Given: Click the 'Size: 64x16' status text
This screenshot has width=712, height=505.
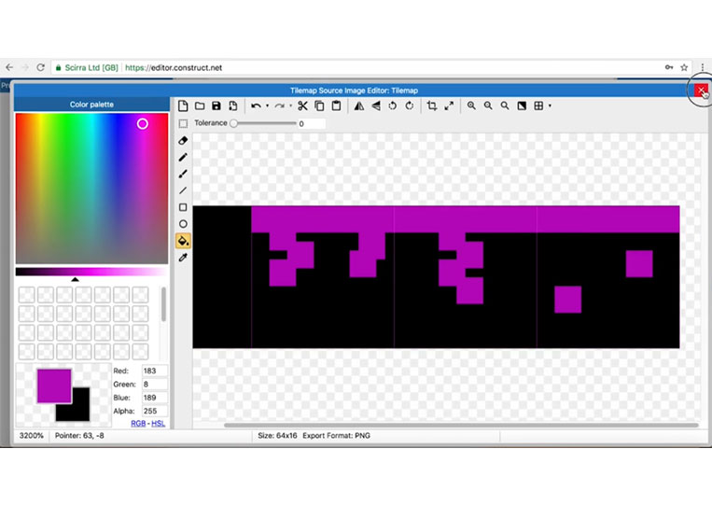Looking at the screenshot, I should click(x=277, y=436).
